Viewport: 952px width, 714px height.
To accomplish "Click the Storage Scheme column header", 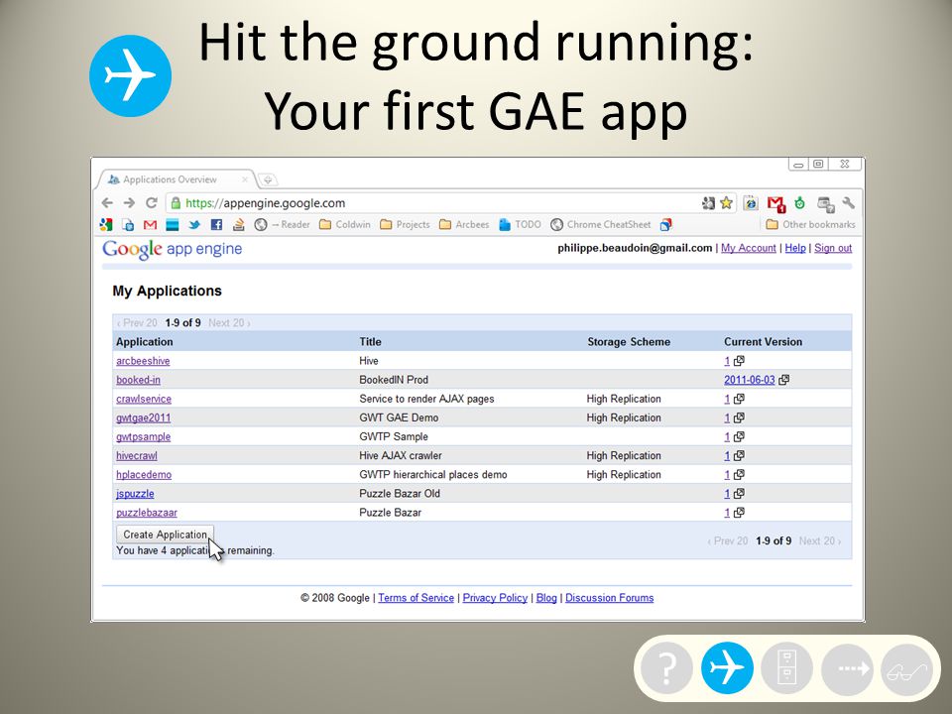I will [629, 342].
